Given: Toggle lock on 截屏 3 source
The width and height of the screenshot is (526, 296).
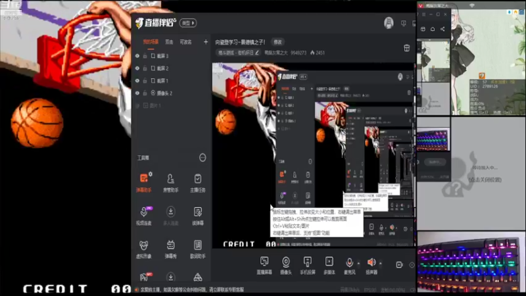Looking at the screenshot, I should click(145, 56).
